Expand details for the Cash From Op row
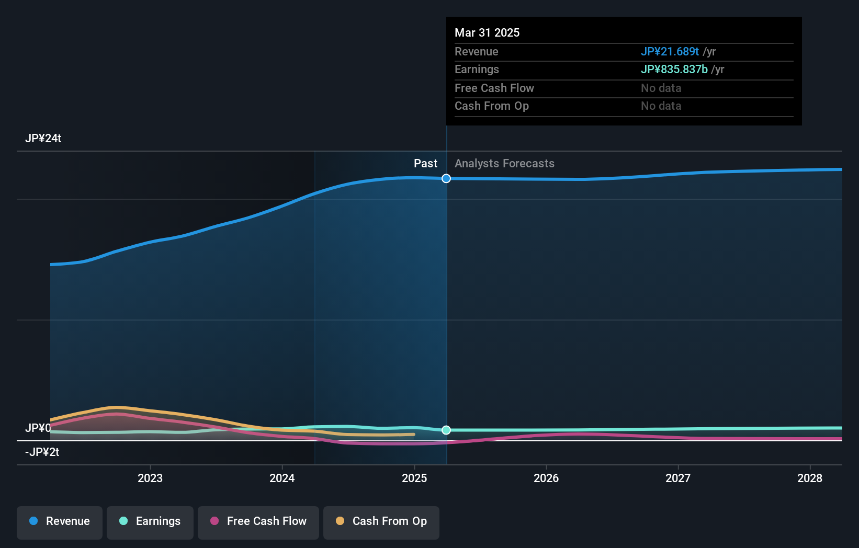Image resolution: width=859 pixels, height=548 pixels. pos(492,106)
